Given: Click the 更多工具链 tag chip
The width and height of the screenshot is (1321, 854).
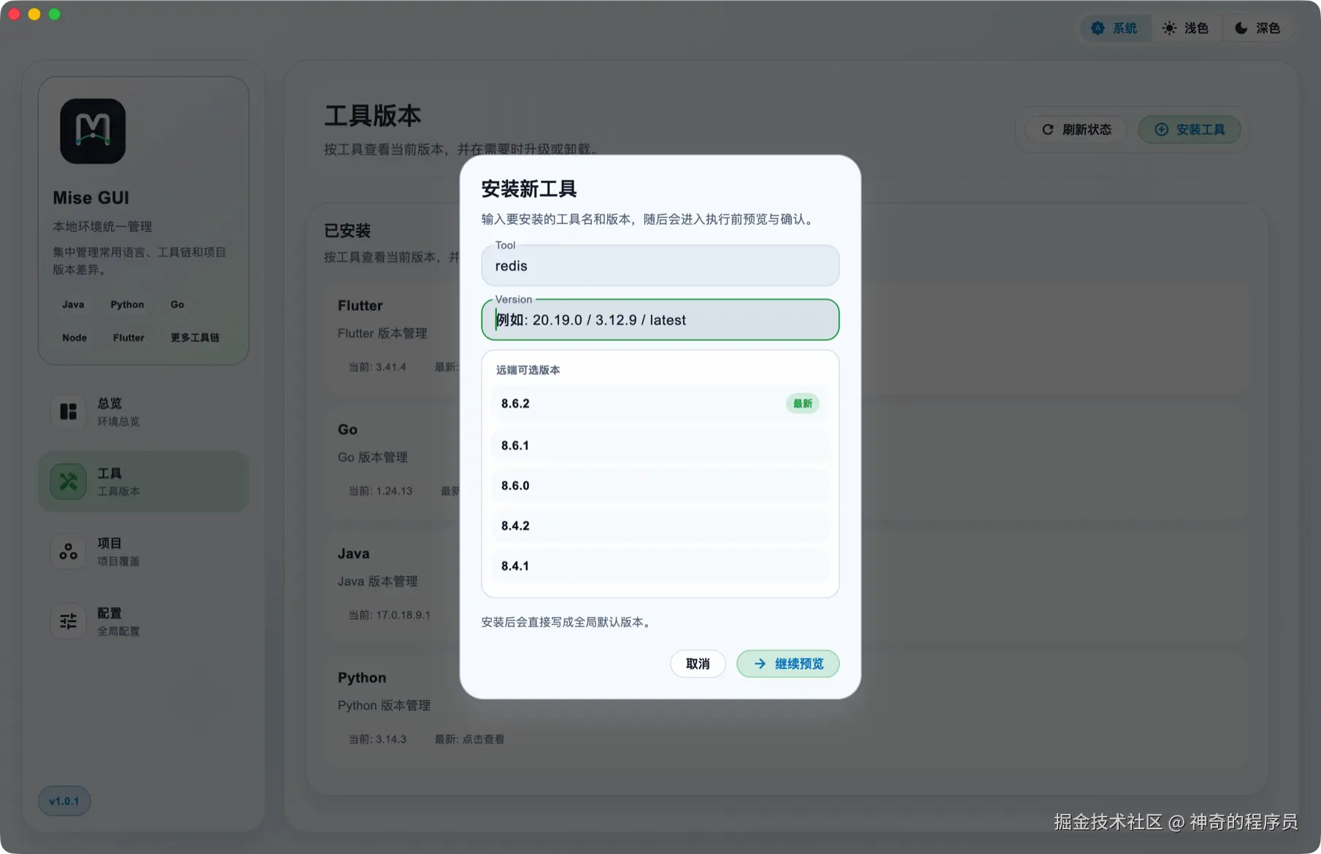Looking at the screenshot, I should pos(195,338).
